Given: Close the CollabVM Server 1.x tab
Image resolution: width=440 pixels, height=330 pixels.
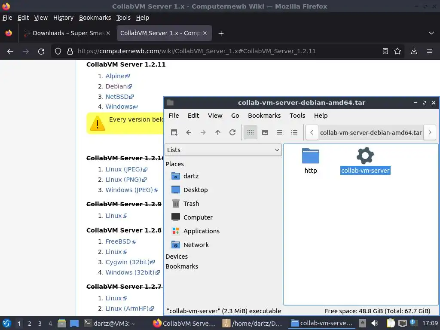Looking at the screenshot, I should (x=205, y=33).
